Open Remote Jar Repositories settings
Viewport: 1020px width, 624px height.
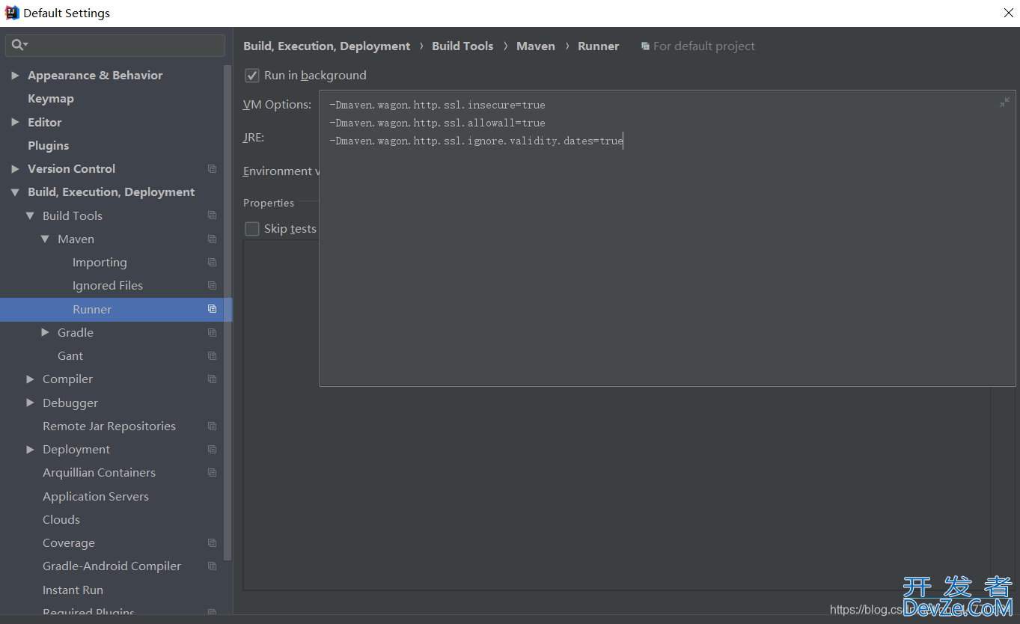point(109,426)
